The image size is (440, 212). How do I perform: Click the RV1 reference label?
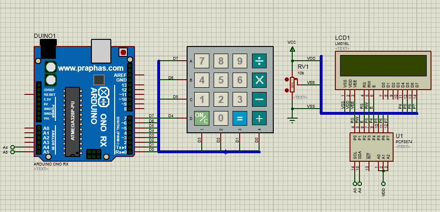click(303, 67)
